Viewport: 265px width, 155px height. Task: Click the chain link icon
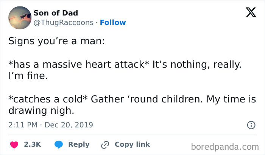point(105,144)
